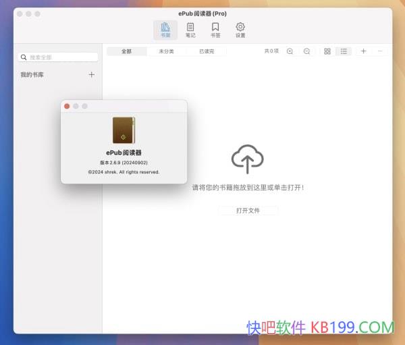The image size is (405, 345).
Task: Click the 打开文件 button
Action: [x=248, y=211]
